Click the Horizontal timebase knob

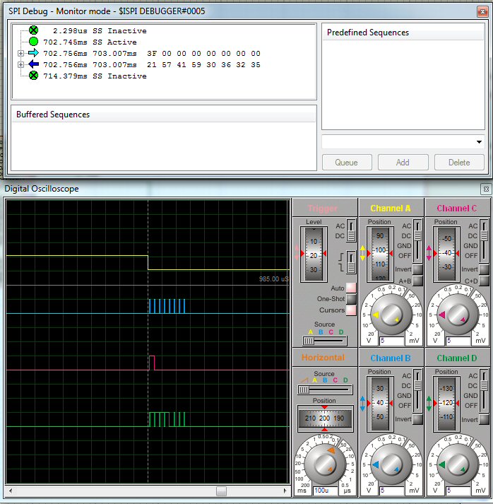tap(324, 464)
